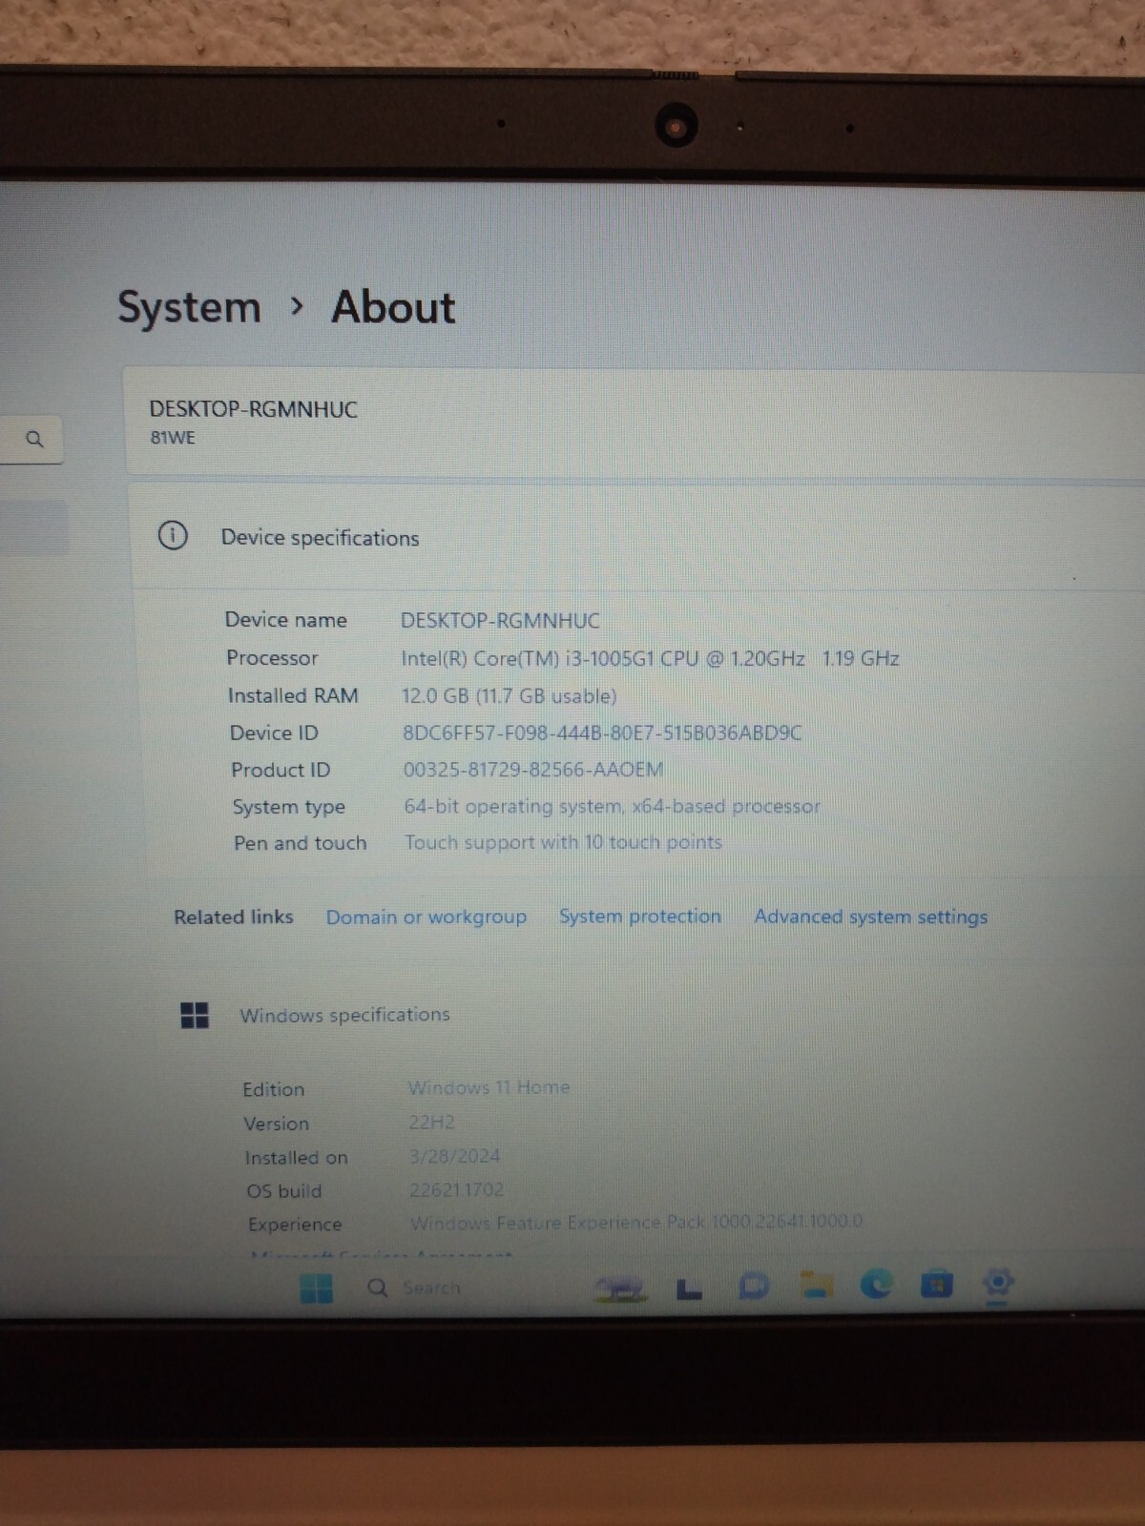This screenshot has height=1526, width=1145.
Task: Open Domain or workgroup link
Action: coord(426,917)
